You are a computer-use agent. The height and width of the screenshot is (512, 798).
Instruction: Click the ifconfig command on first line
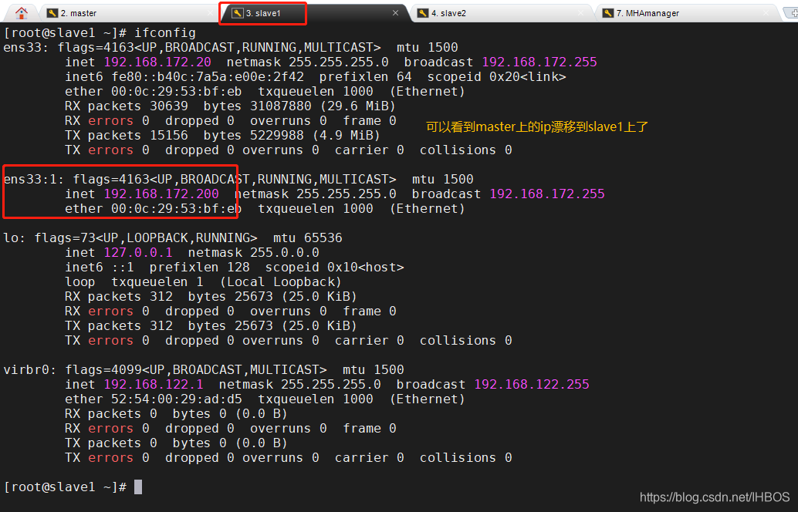pos(165,32)
